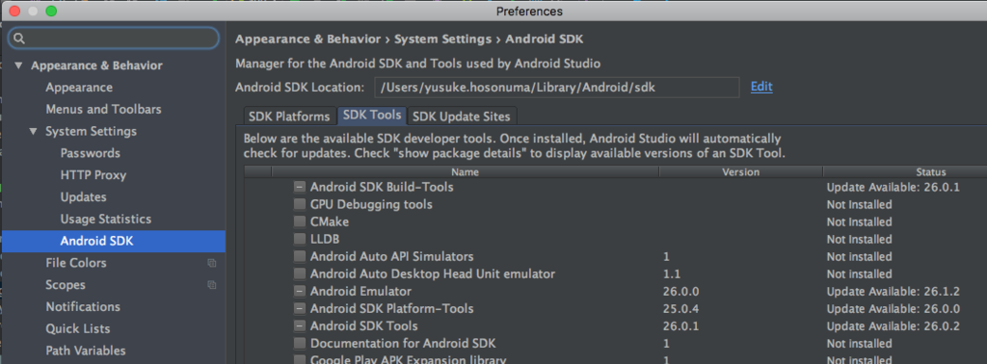Toggle the Android SDK Tools checkbox
The height and width of the screenshot is (364, 987).
(x=300, y=326)
